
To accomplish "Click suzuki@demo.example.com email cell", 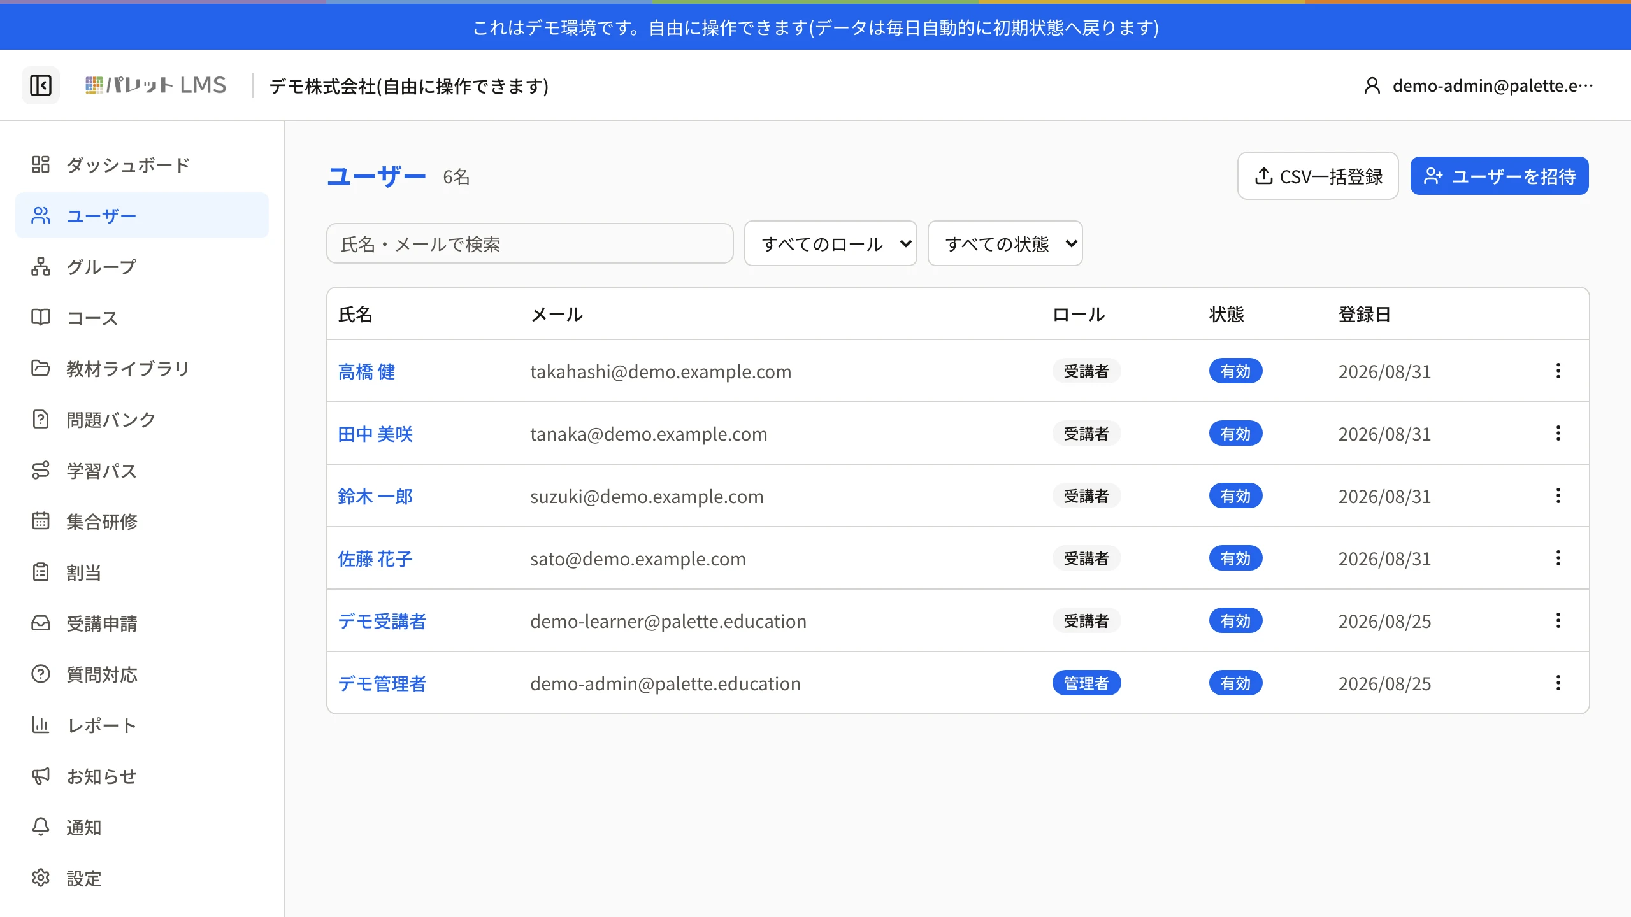I will 647,496.
